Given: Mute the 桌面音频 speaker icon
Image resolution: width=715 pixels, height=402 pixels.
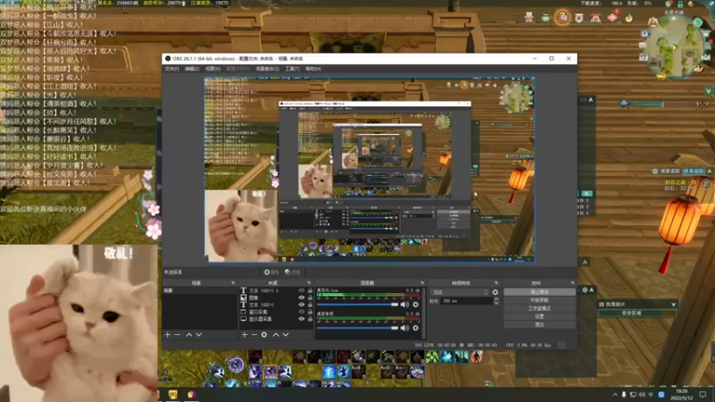Looking at the screenshot, I should (x=405, y=328).
